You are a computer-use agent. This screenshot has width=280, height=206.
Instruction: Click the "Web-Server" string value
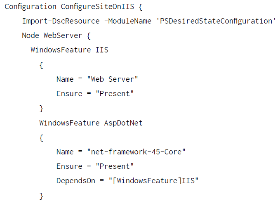tap(113, 79)
